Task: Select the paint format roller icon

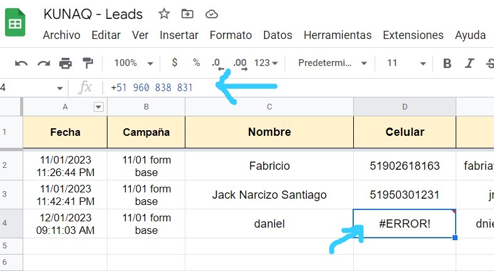Action: coord(87,63)
